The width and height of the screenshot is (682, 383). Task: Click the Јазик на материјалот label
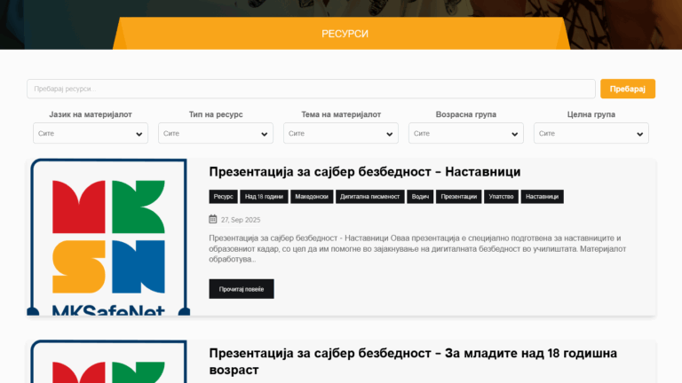coord(91,114)
